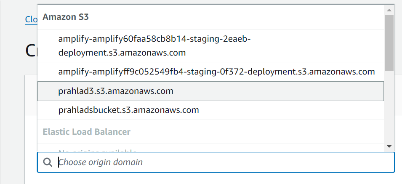Click the Amazon S3 group header
Image resolution: width=402 pixels, height=184 pixels.
tap(65, 17)
